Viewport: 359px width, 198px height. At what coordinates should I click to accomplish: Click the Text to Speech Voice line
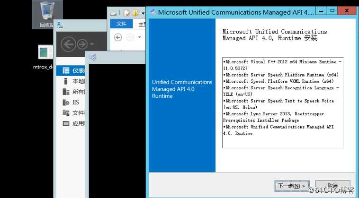[x=278, y=104]
